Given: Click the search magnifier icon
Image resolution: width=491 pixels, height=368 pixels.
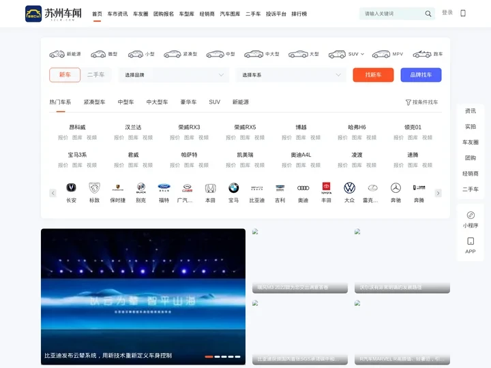Looking at the screenshot, I should pyautogui.click(x=428, y=14).
